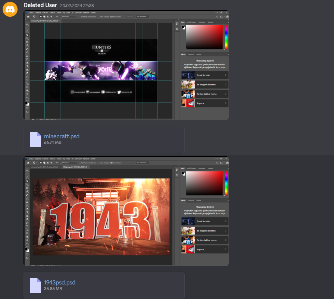Screen dimensions: 334x299
Task: Click Seç ve Maskele button in minecraft.psd screenshot
Action: coord(142,17)
